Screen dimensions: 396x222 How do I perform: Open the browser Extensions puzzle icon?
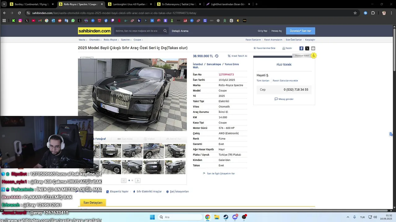click(373, 13)
